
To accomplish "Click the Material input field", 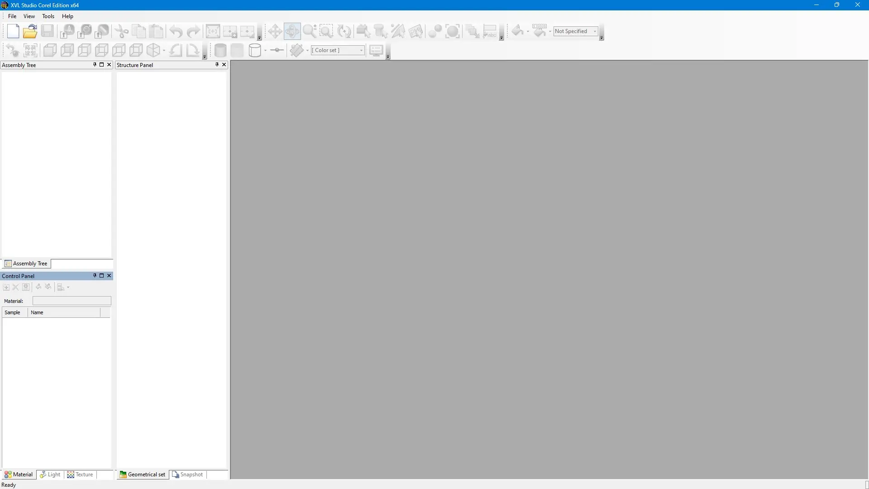I will pos(72,301).
